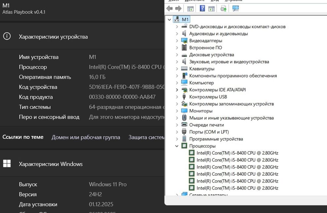327x213 pixels.
Task: Select Контроллеры запоминающих устройств row
Action: [232, 104]
